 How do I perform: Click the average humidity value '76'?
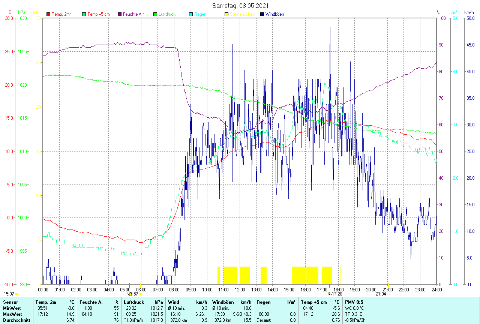(116, 320)
